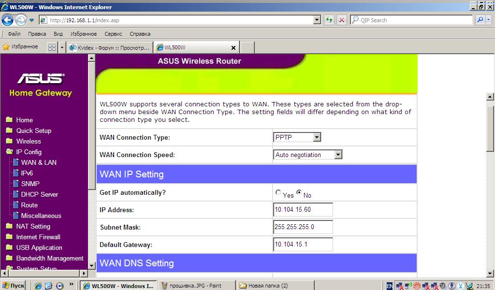This screenshot has height=290, width=495.
Task: Switch to the Kvidex Форум tab
Action: click(x=110, y=48)
